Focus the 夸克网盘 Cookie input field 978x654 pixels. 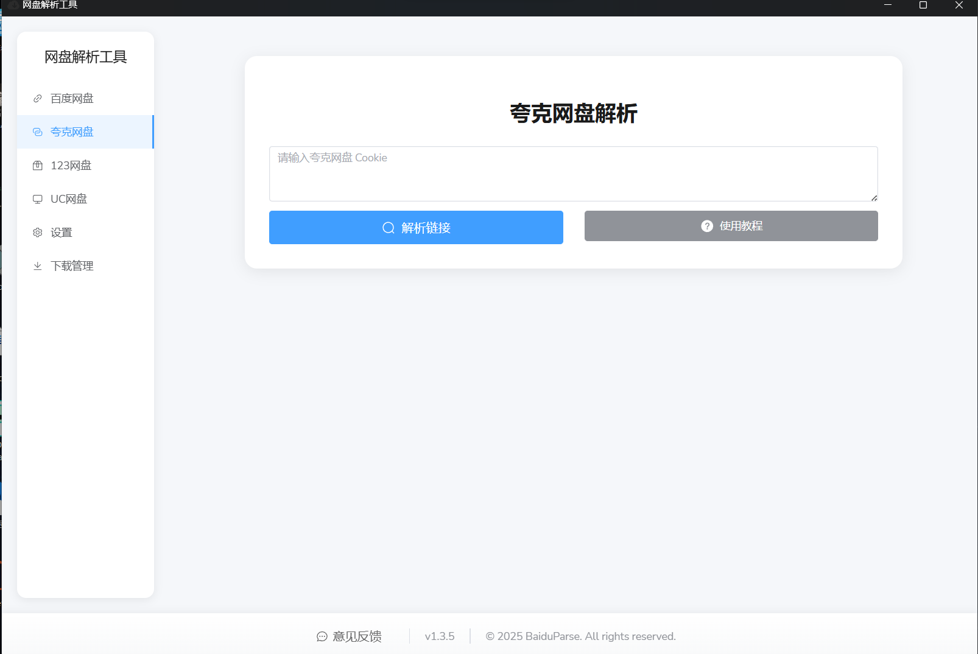pos(572,174)
